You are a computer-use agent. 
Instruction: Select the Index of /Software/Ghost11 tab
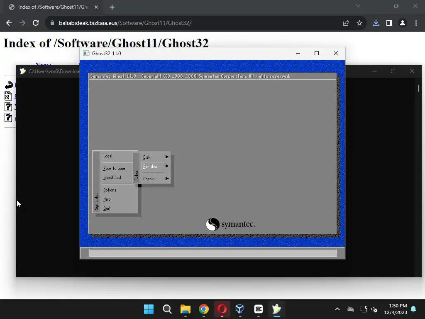click(x=53, y=7)
